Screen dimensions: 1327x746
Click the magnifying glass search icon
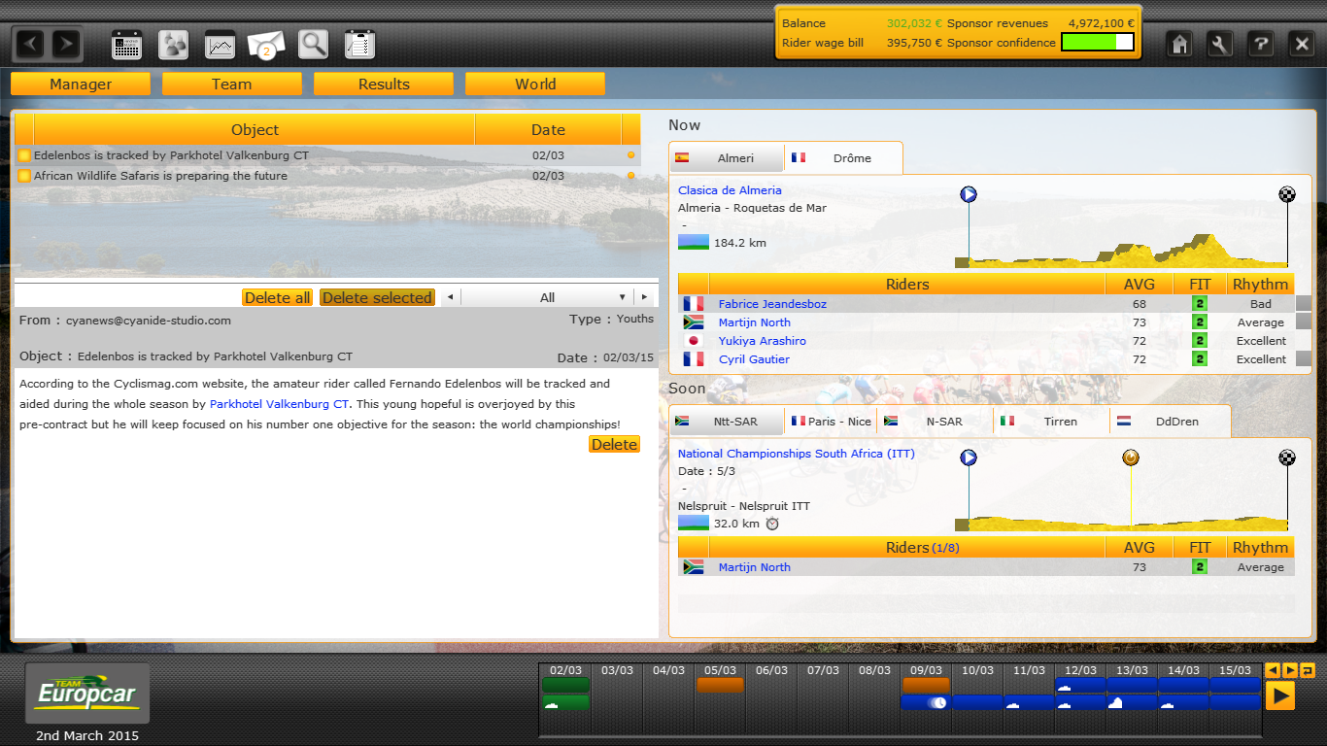coord(313,45)
